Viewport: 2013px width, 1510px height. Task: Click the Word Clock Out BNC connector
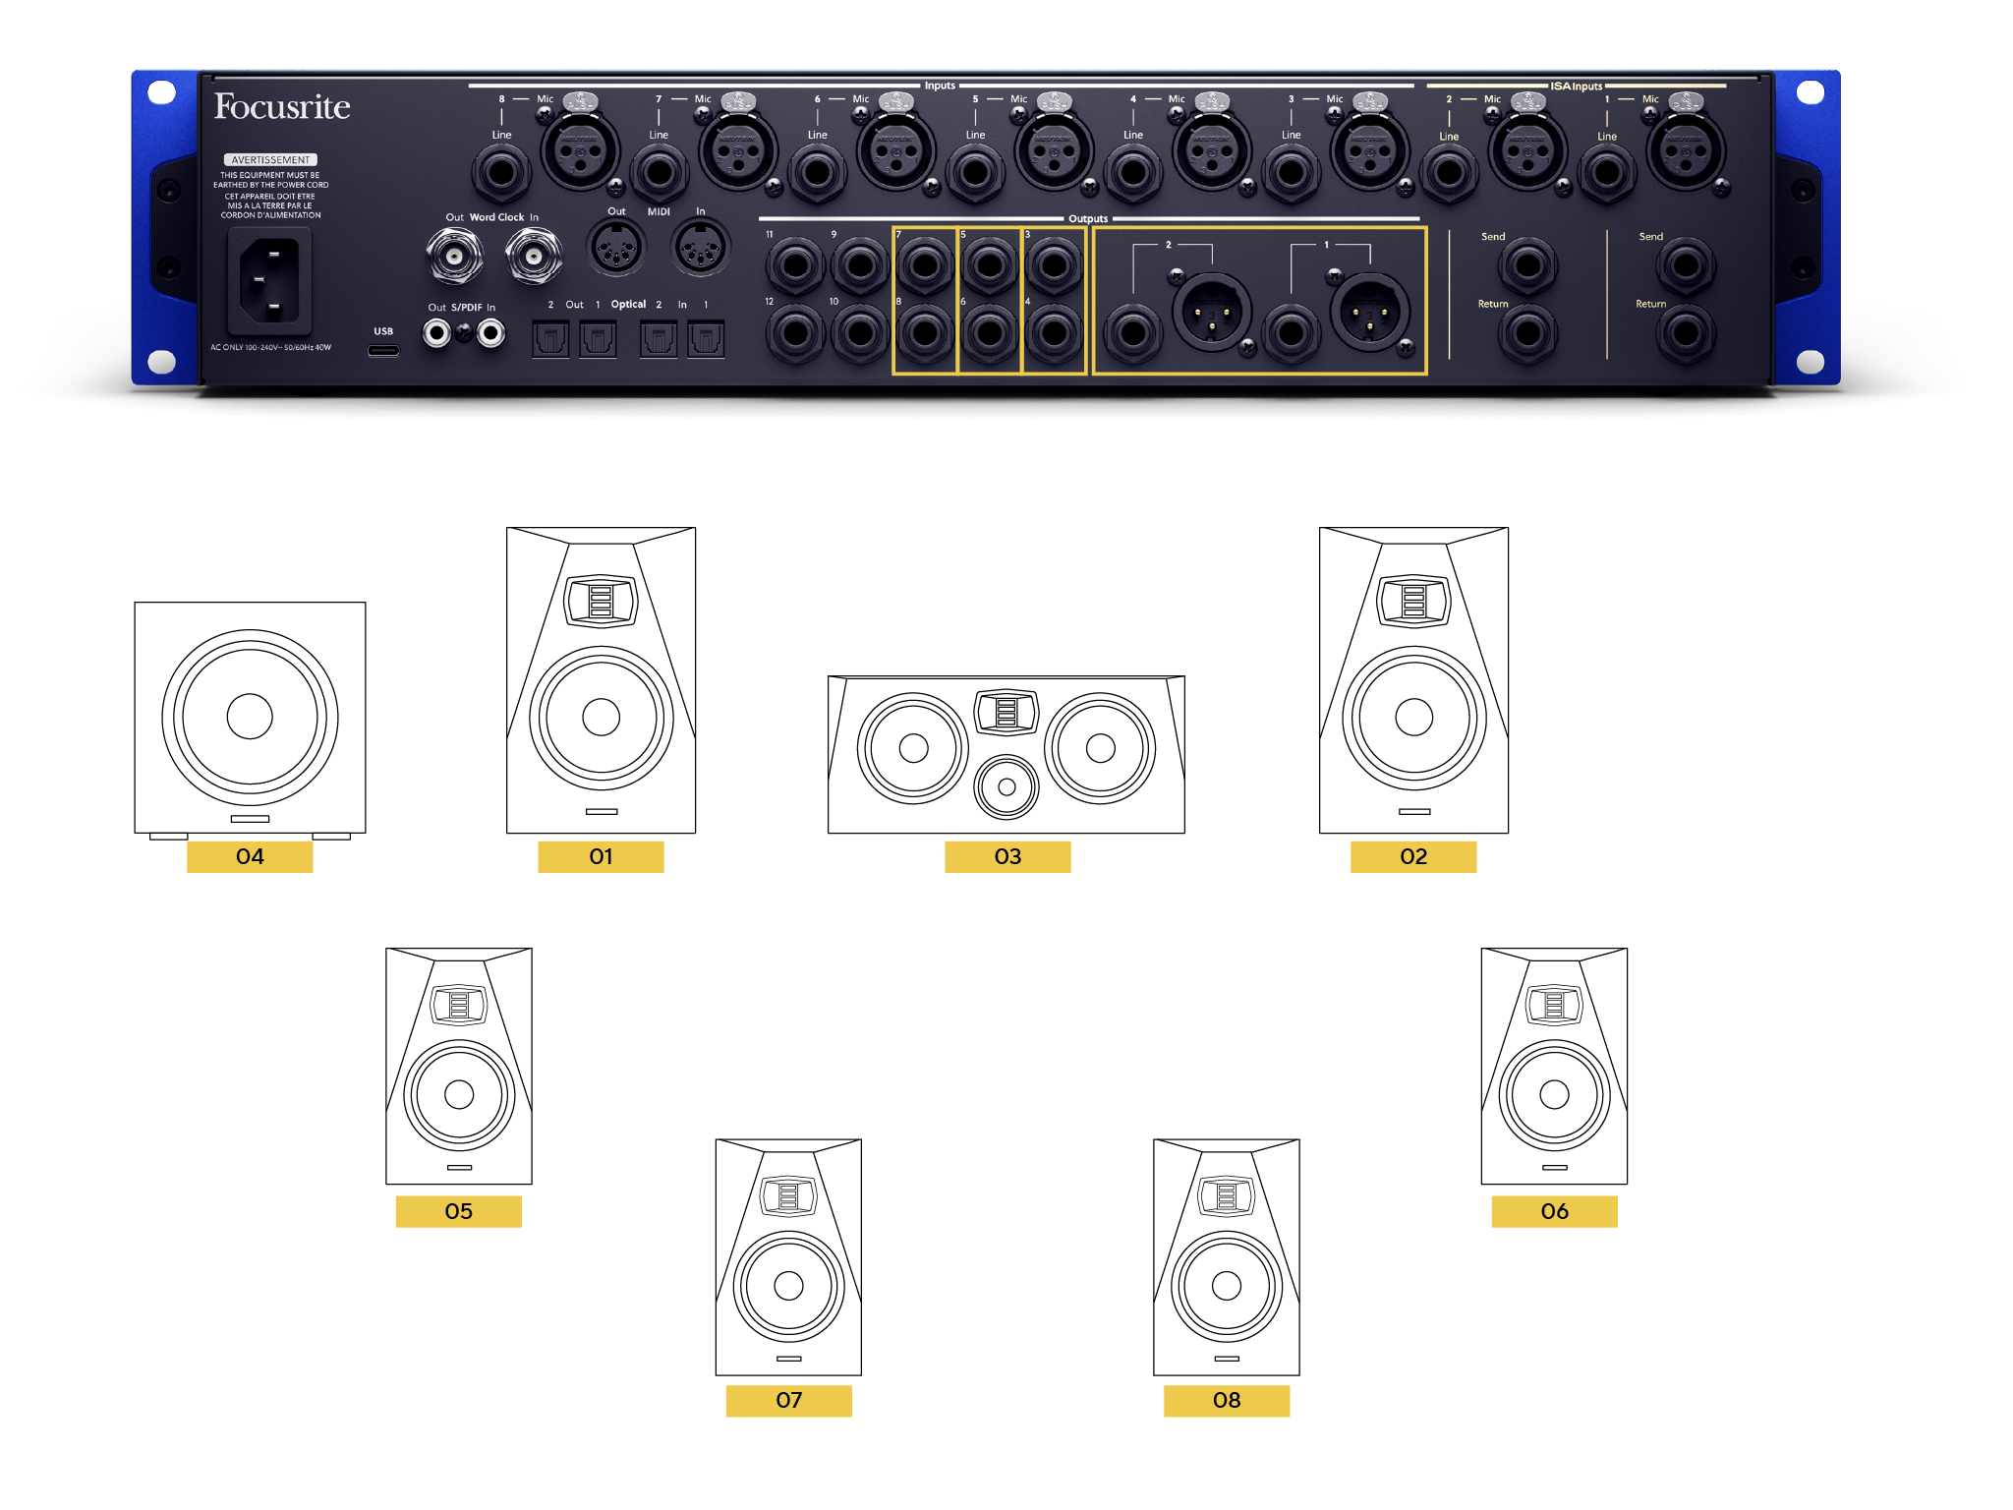[455, 257]
